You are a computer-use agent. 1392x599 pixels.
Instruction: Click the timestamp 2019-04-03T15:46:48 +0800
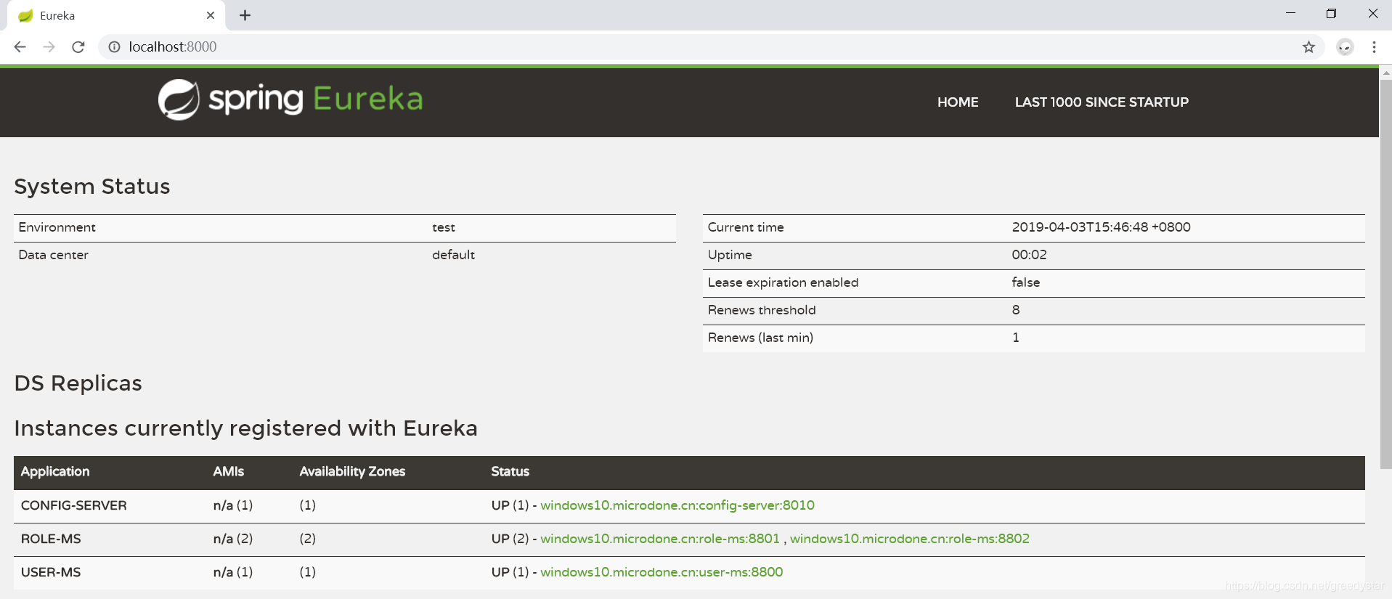(1101, 227)
